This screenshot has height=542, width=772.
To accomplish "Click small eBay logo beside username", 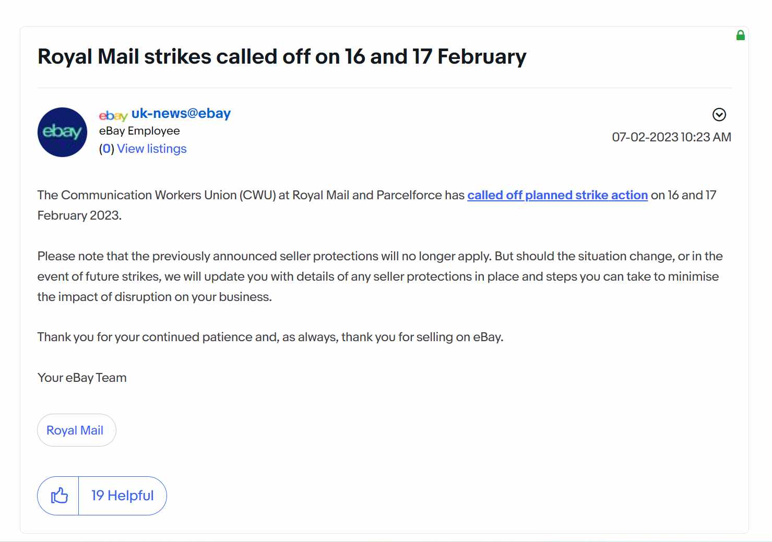I will (113, 115).
